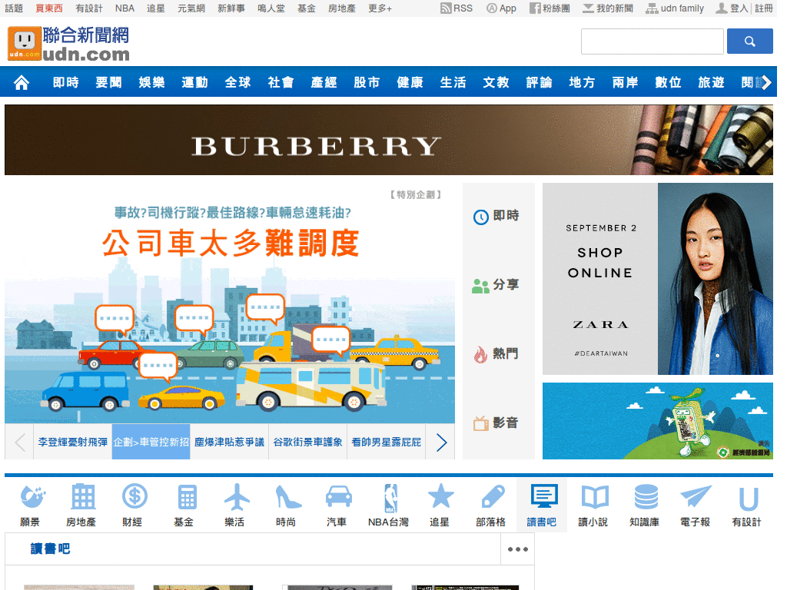Open 生活 in blue navigation bar
787x590 pixels.
click(453, 82)
